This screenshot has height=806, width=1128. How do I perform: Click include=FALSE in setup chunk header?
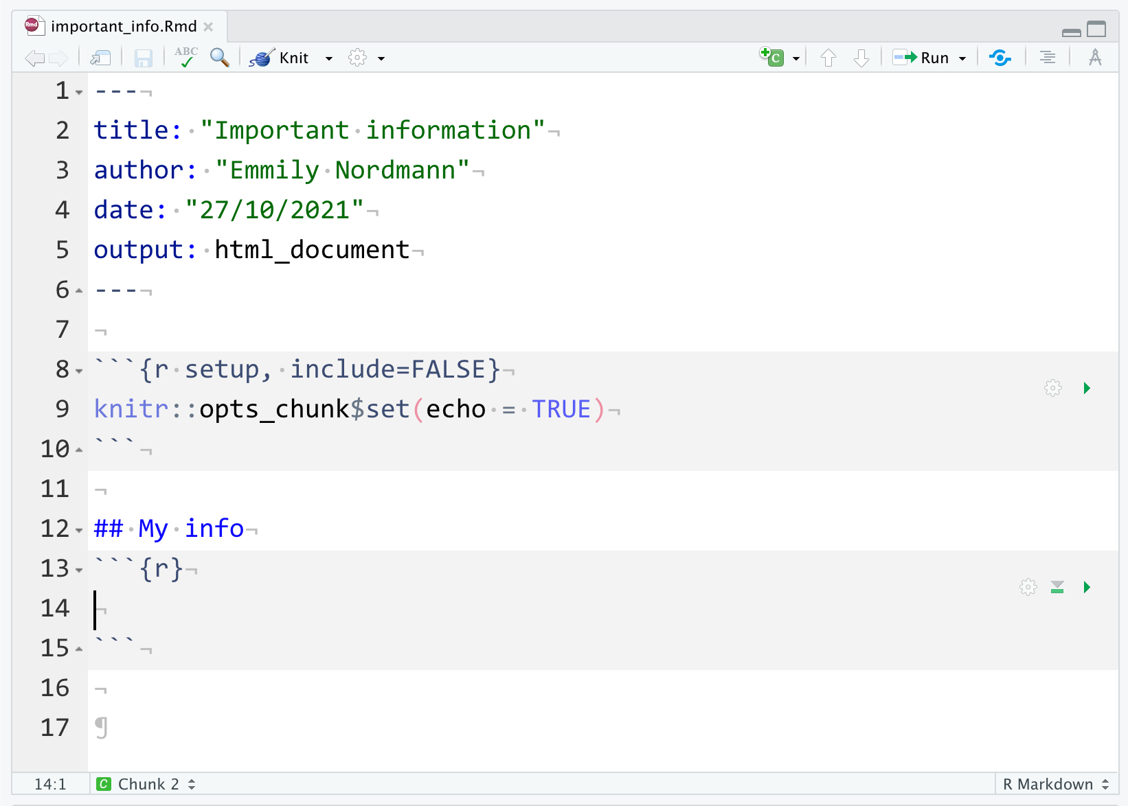point(388,369)
